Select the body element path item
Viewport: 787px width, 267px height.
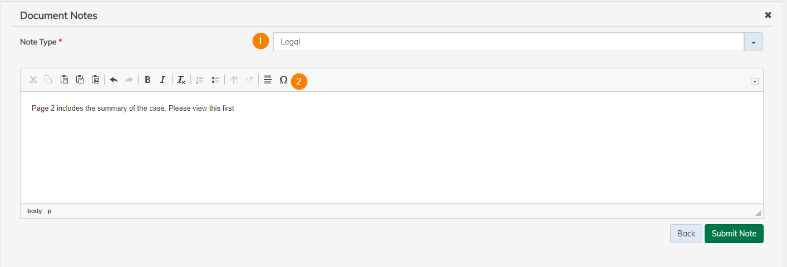35,211
